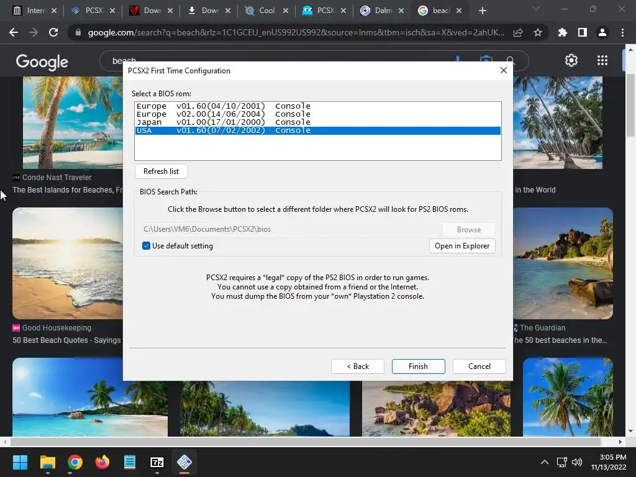Viewport: 636px width, 477px height.
Task: Open Firefox from taskbar
Action: tap(102, 462)
